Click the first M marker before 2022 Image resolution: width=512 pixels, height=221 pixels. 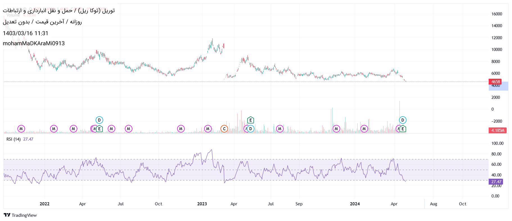tap(21, 129)
